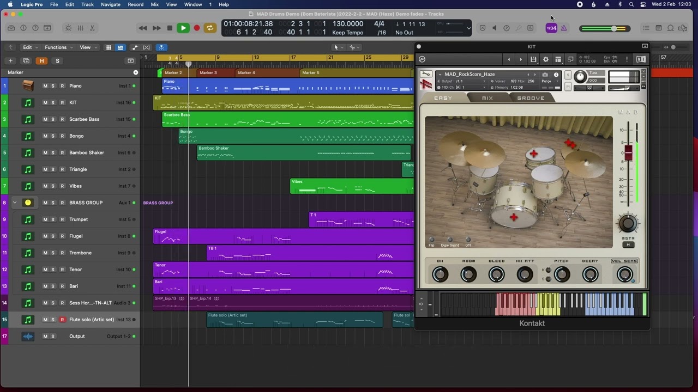
Task: Open the Mix menu
Action: pyautogui.click(x=155, y=4)
